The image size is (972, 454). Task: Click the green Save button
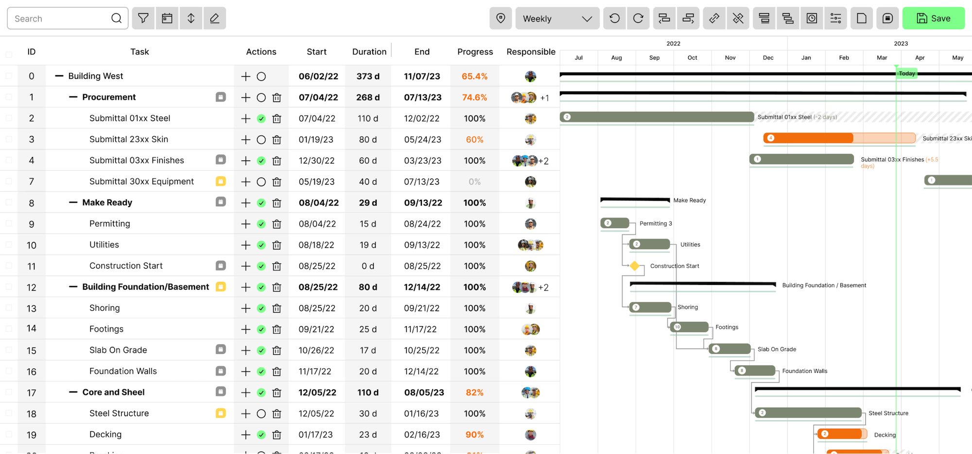tap(934, 18)
